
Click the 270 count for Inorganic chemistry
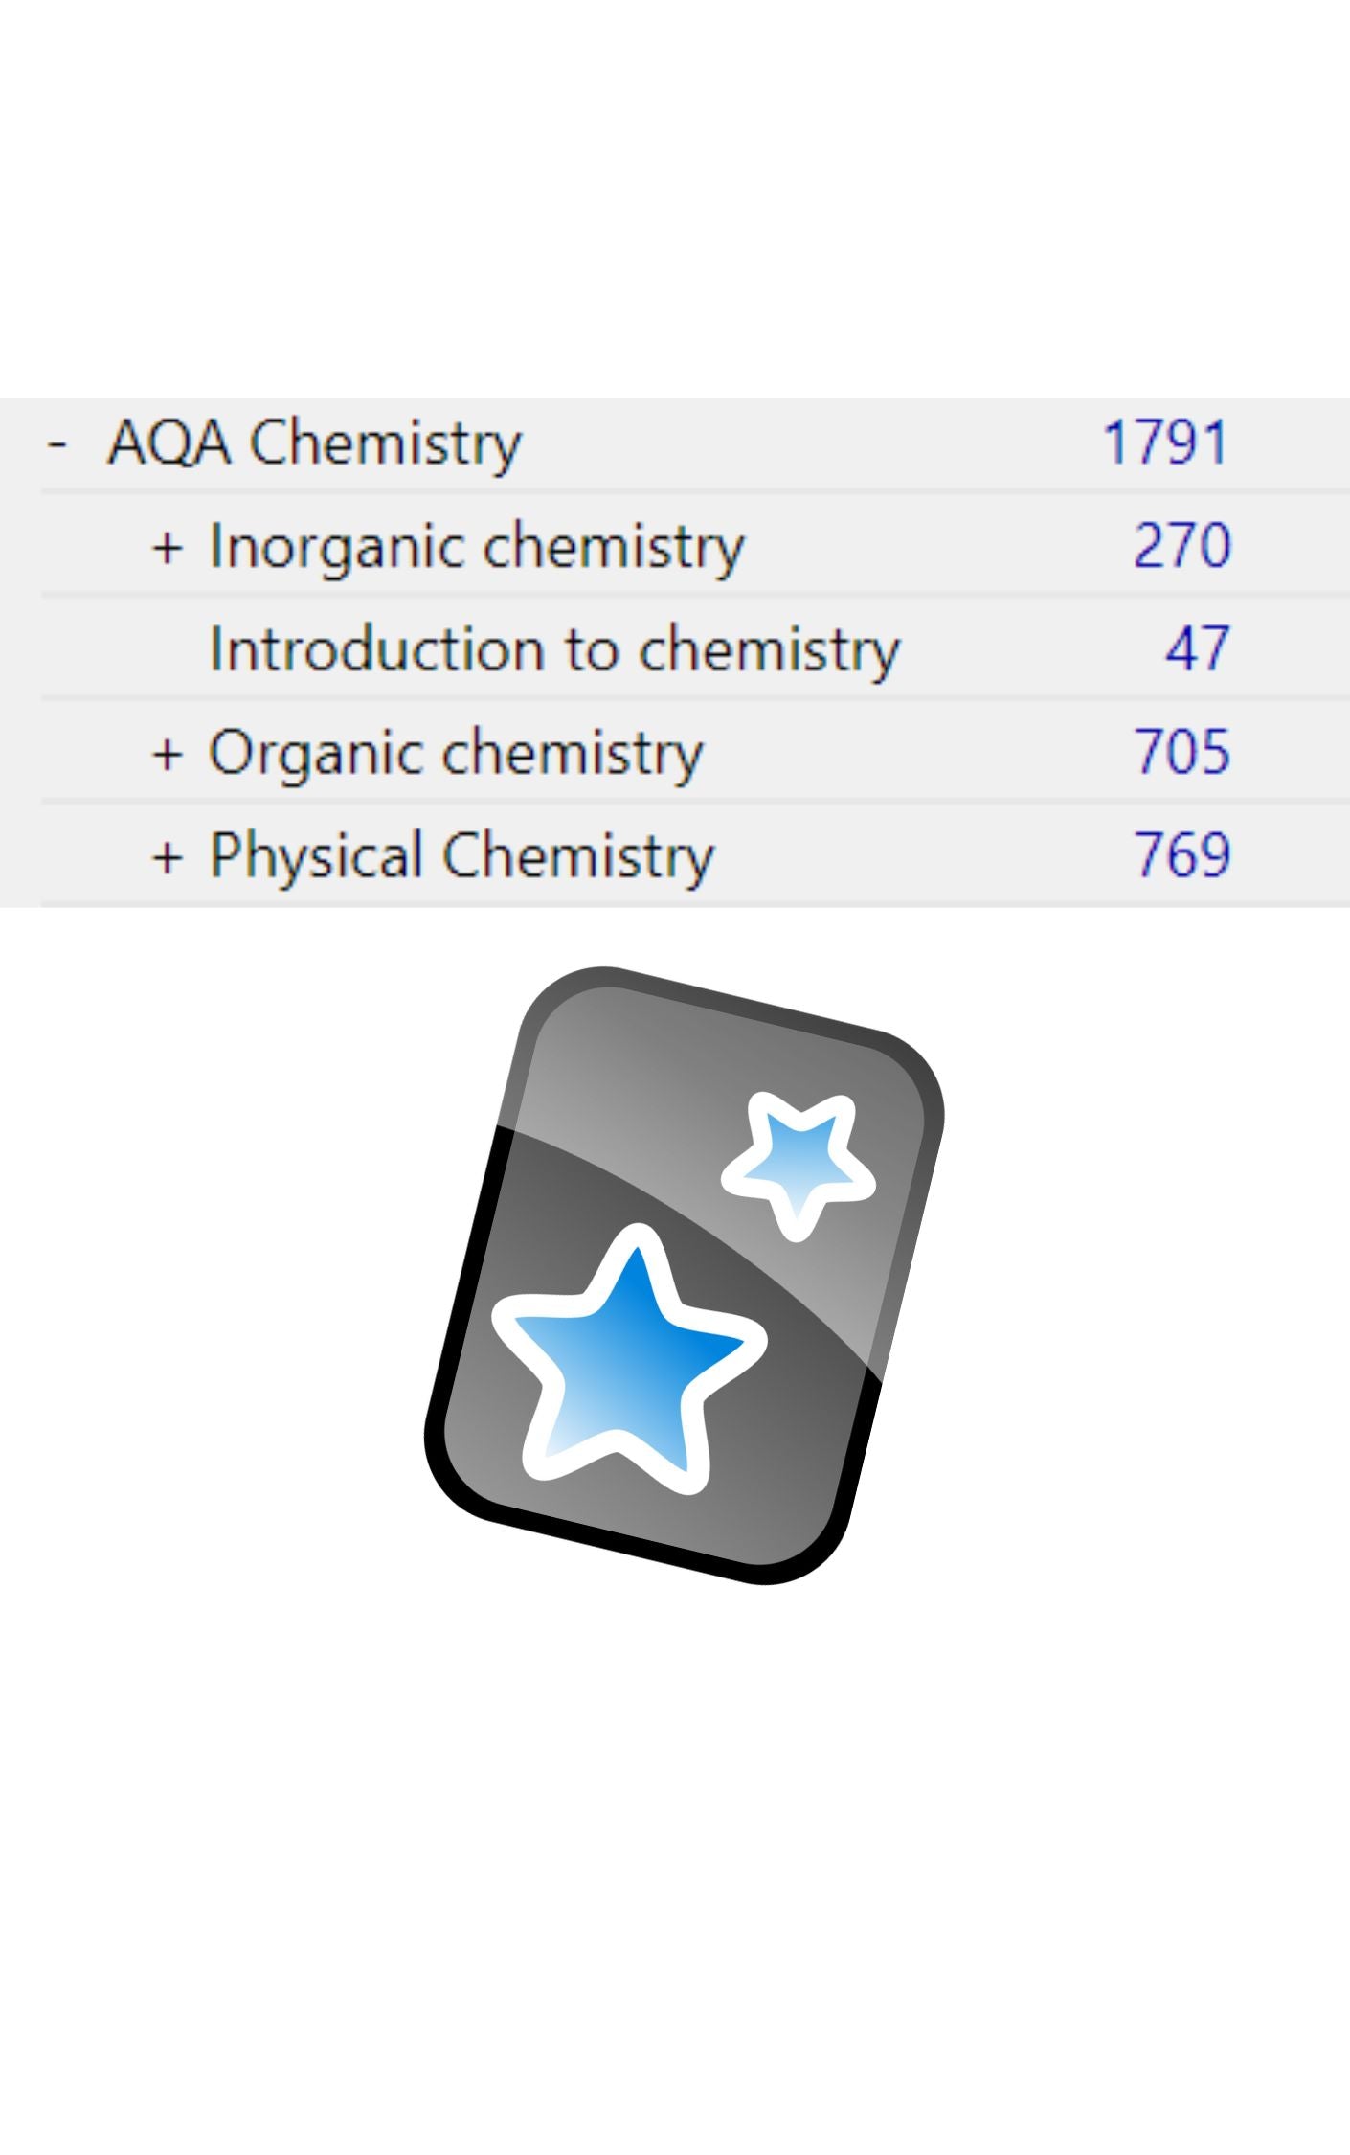1181,547
